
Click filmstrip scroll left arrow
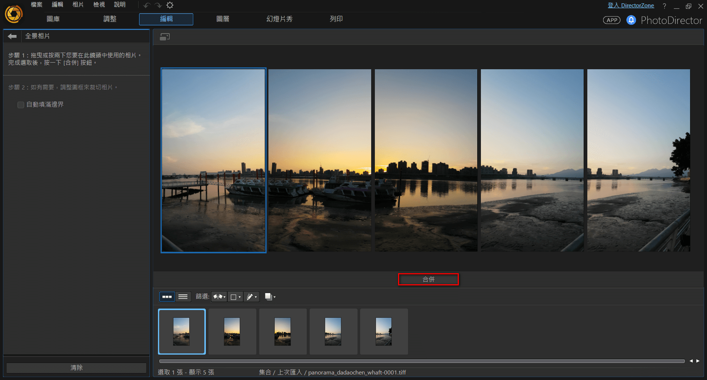click(x=691, y=361)
